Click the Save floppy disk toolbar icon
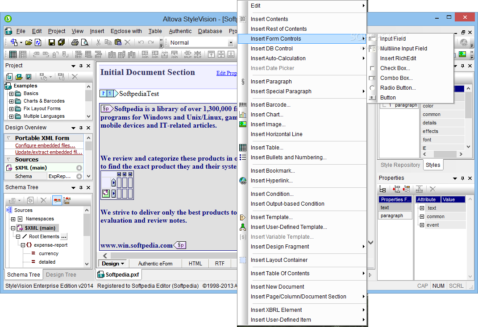This screenshot has width=478, height=327. point(51,42)
